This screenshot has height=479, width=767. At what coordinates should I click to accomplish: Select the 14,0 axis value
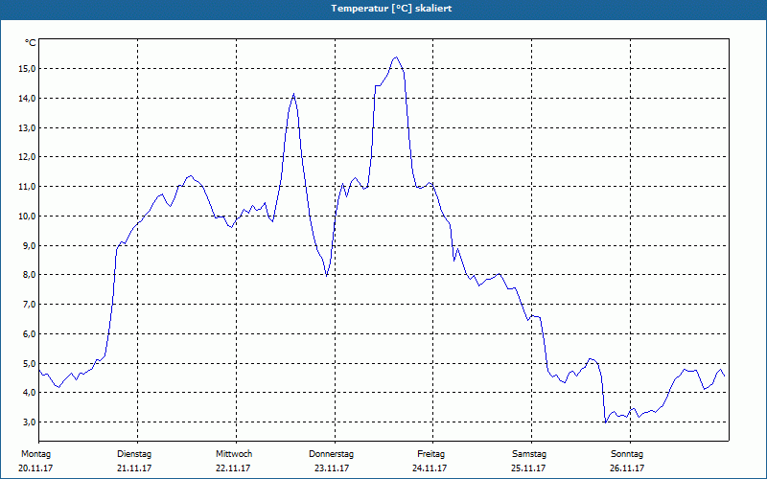tap(27, 99)
